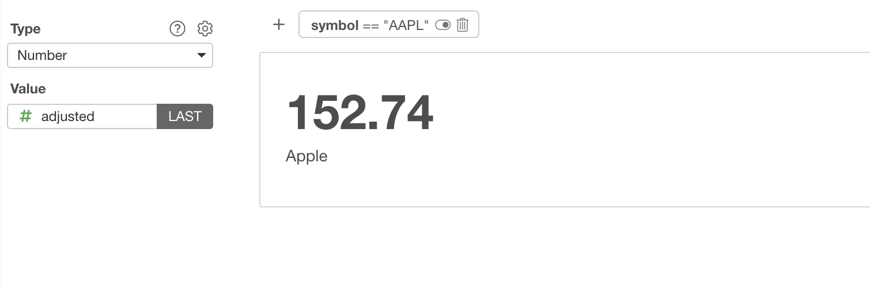The width and height of the screenshot is (870, 287).
Task: Click the "AAPL" value in filter chip
Action: pos(406,25)
